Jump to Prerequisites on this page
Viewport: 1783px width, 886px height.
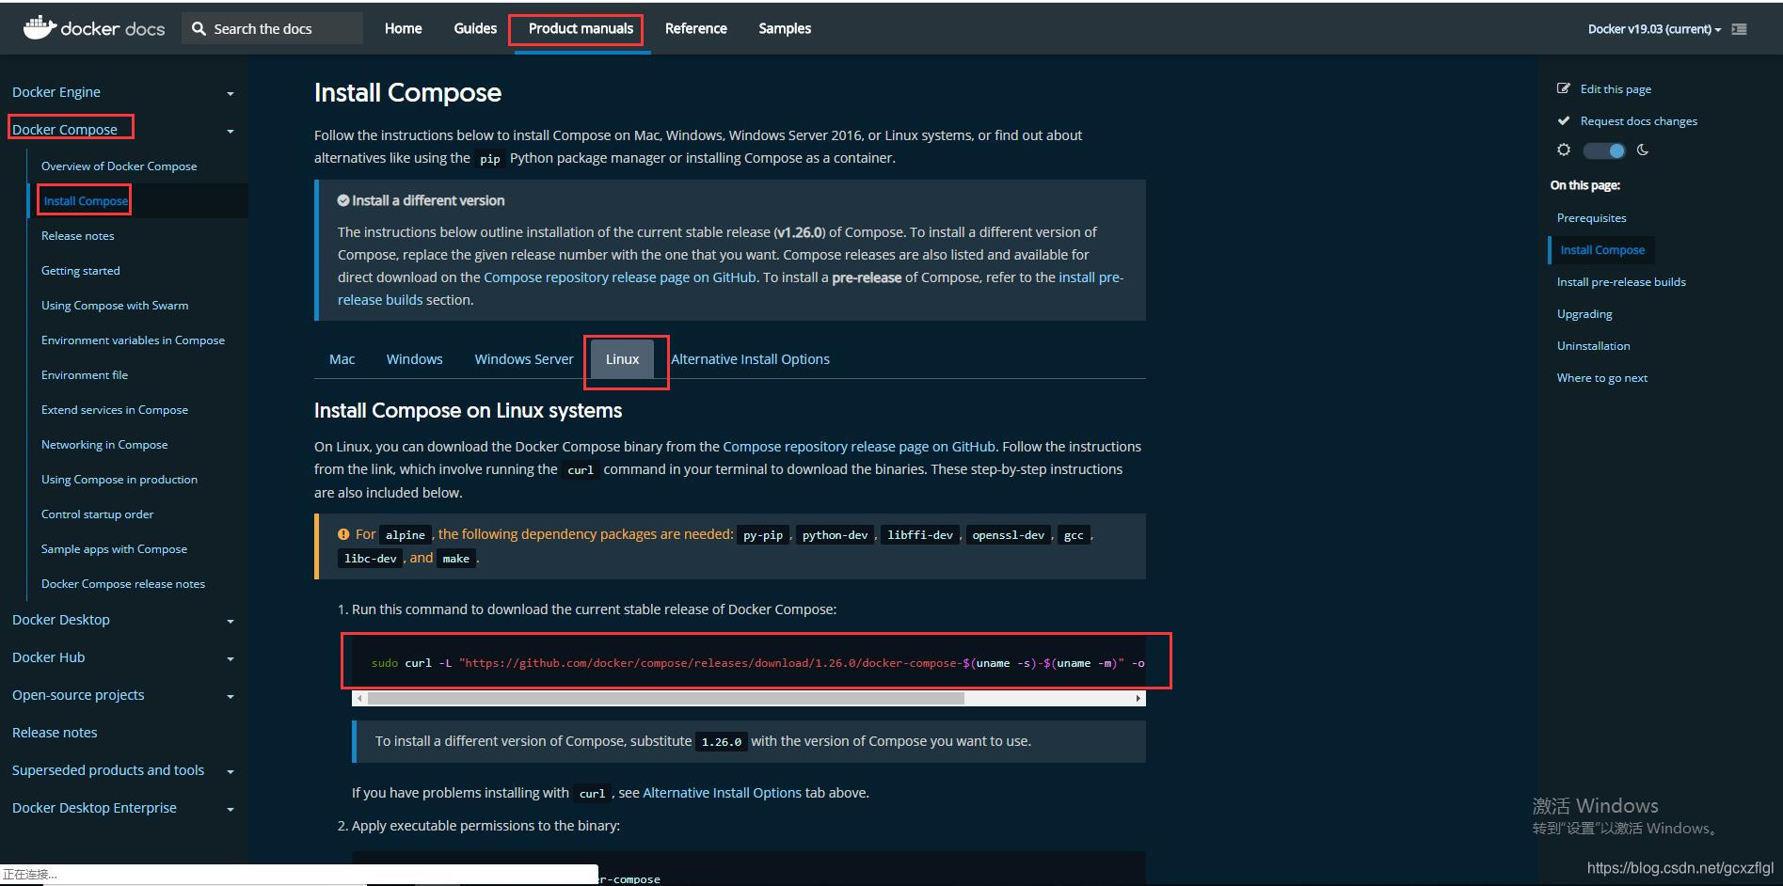(1591, 218)
